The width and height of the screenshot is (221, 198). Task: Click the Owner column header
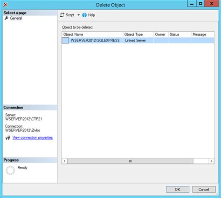(161, 34)
